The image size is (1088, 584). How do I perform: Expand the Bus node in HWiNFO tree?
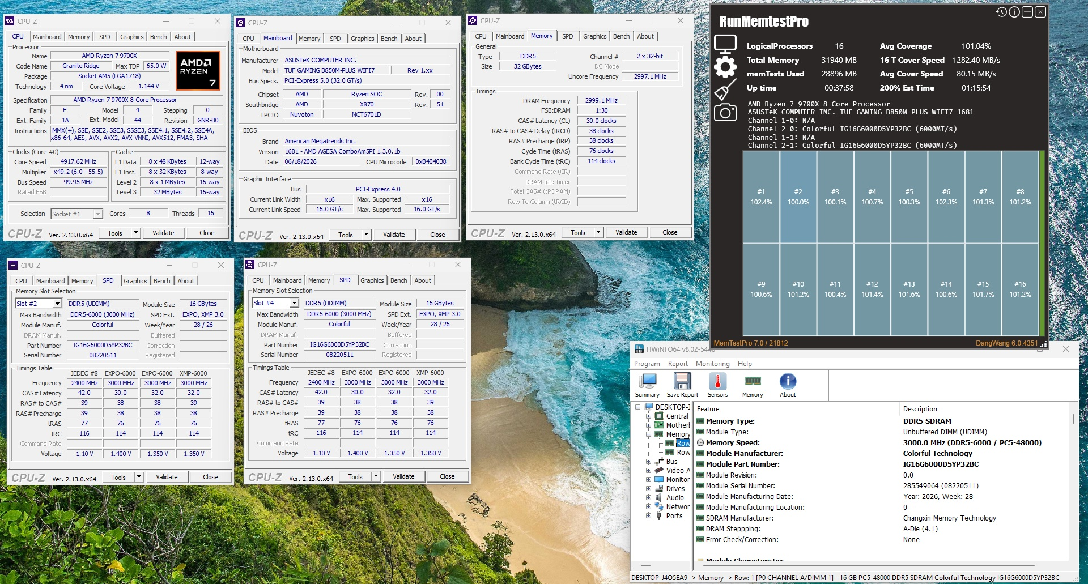(649, 461)
